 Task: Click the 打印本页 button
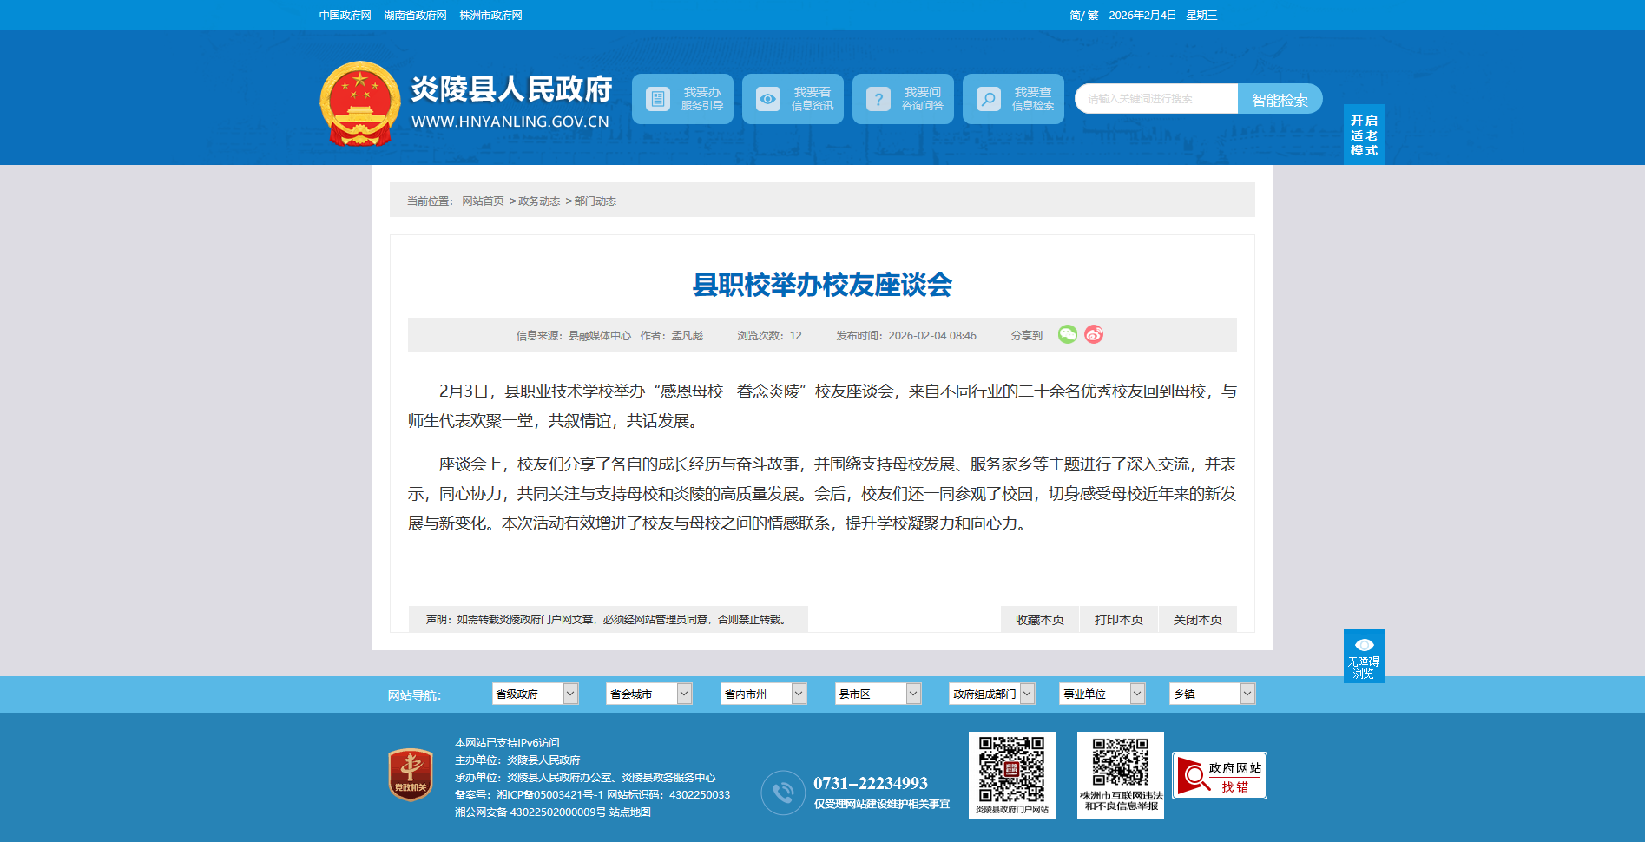tap(1118, 620)
